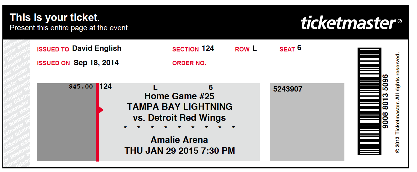Click the ISSUED ON date Sep 18, 2014
The height and width of the screenshot is (172, 417).
[96, 63]
